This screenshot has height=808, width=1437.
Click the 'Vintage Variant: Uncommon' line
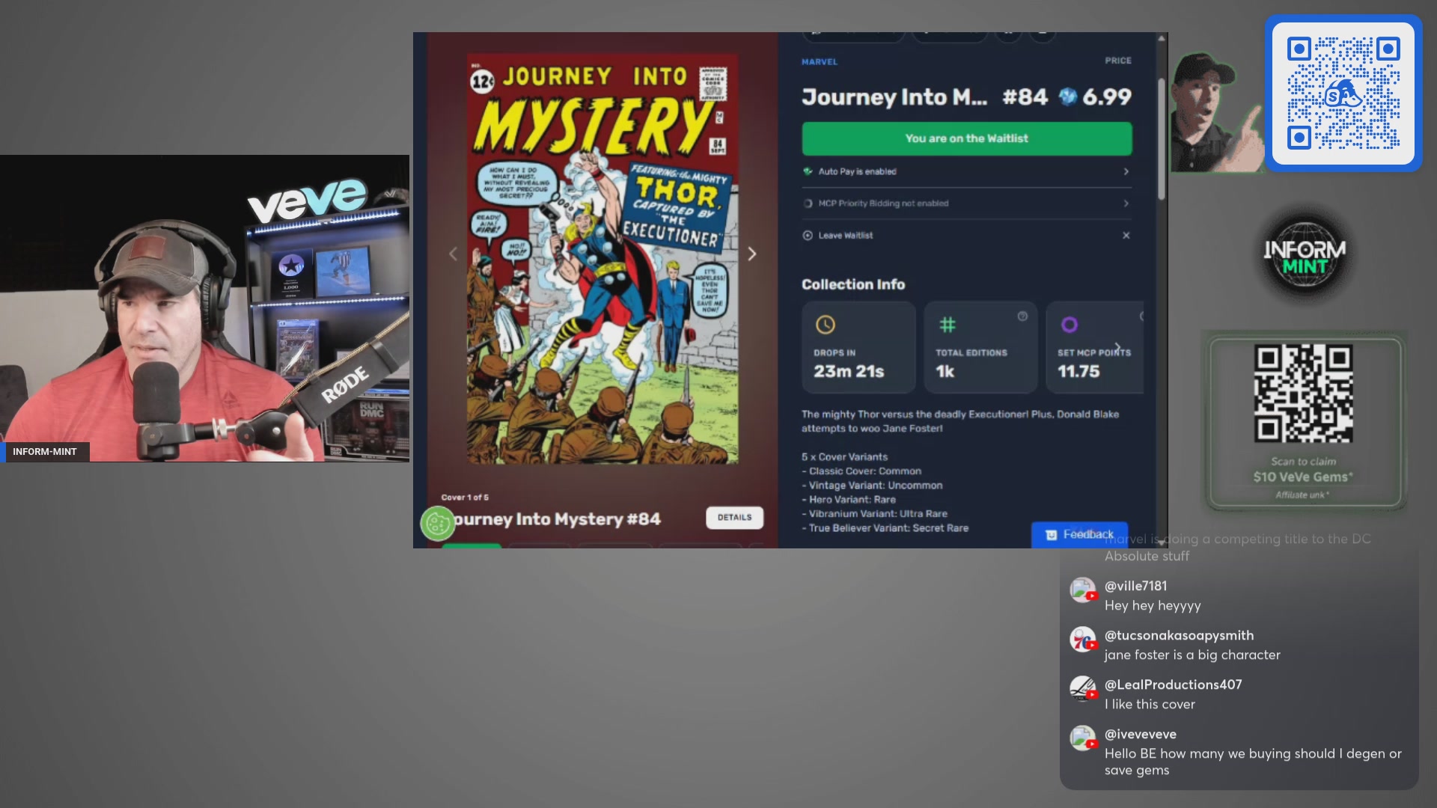point(873,486)
